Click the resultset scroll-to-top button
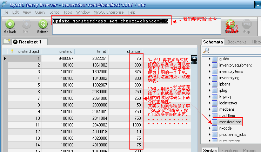 pyautogui.click(x=194, y=58)
